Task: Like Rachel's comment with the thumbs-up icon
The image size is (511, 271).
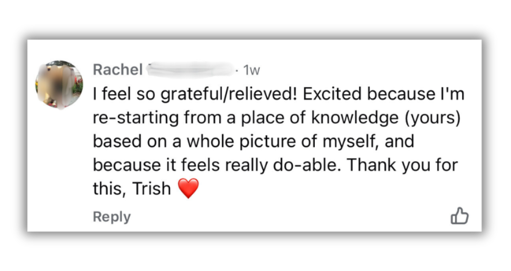Action: pos(460,216)
